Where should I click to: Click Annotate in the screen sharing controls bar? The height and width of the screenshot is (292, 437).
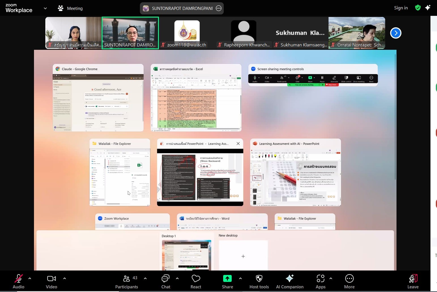334,79
